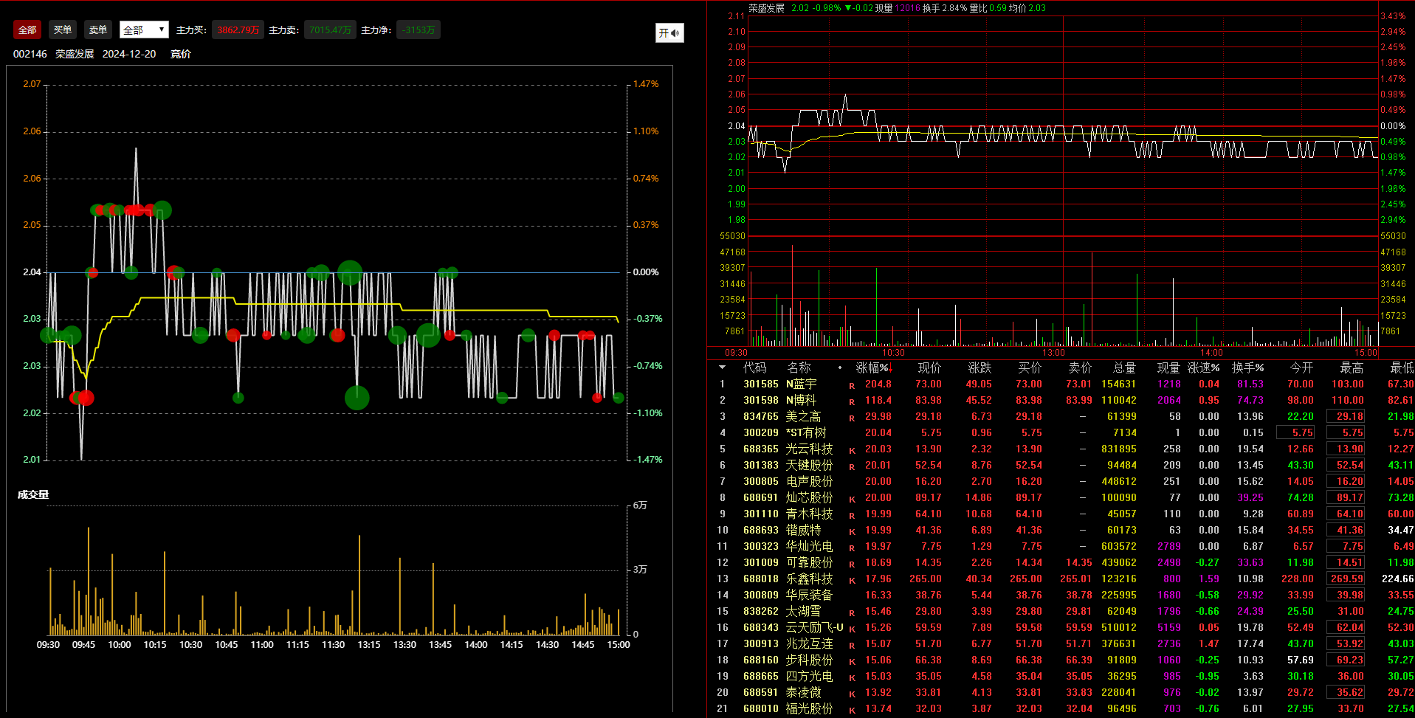Click the boxed 最高 value 269.59
Screen dimensions: 1415x718
click(1346, 579)
